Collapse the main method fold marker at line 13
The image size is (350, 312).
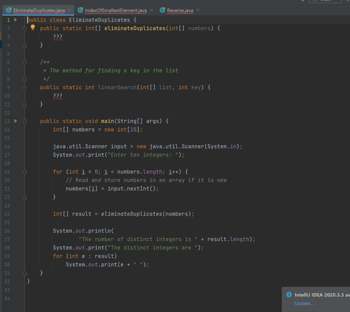tap(25, 121)
